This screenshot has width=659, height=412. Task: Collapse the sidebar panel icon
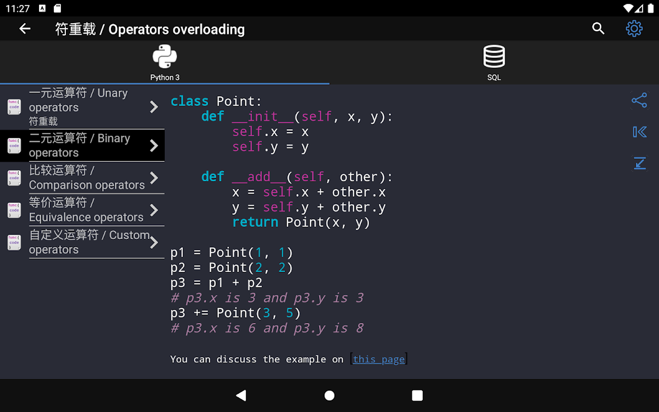(639, 132)
